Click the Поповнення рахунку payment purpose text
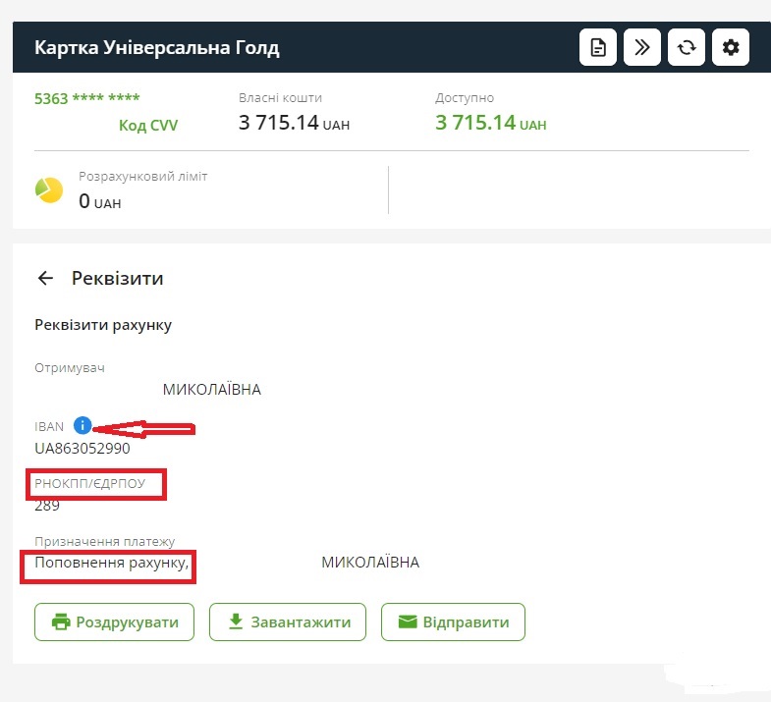Screen dimensions: 771x702 [x=111, y=563]
